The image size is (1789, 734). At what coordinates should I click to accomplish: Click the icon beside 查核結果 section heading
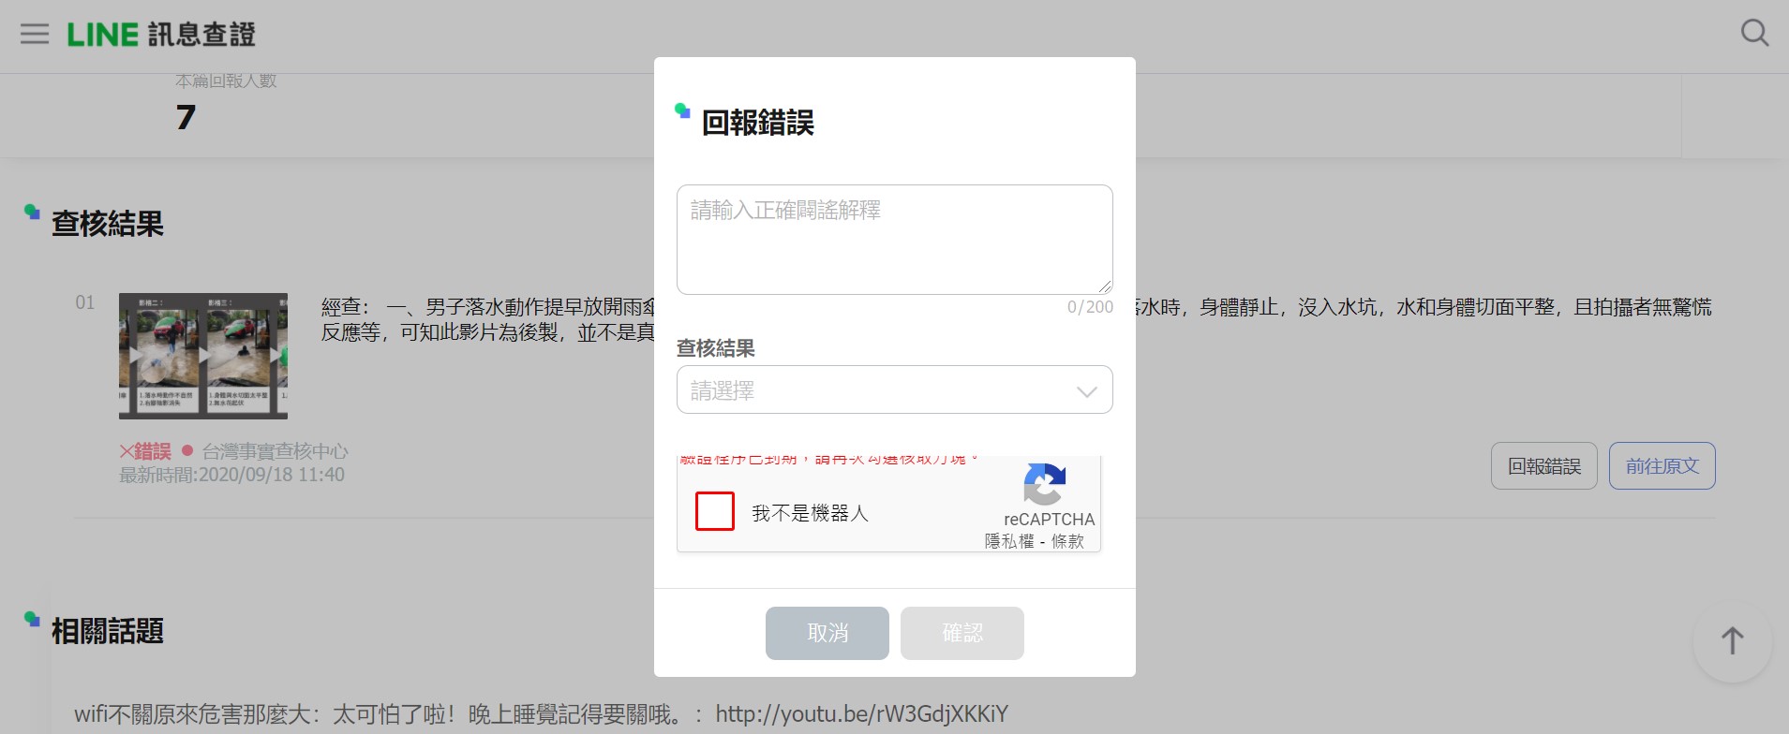(x=32, y=212)
